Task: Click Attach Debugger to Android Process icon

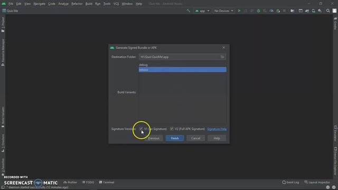Action: (278, 11)
